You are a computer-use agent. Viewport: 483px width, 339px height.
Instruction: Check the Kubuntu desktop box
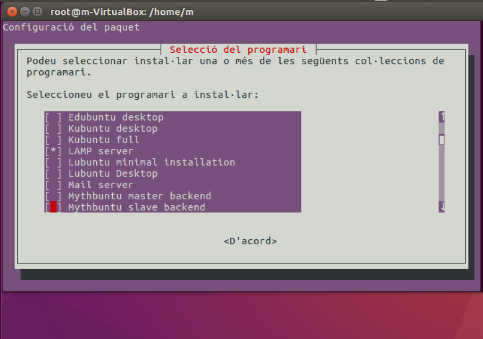click(x=53, y=129)
